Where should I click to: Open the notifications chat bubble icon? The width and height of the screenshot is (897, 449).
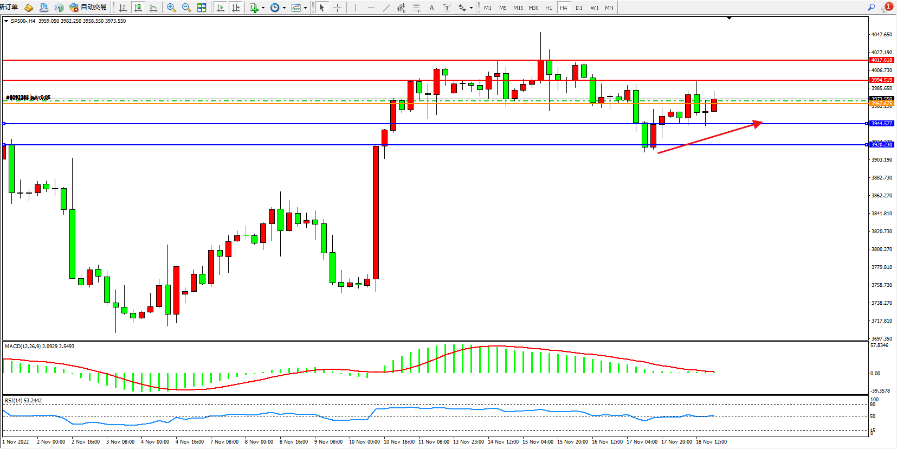pyautogui.click(x=887, y=8)
